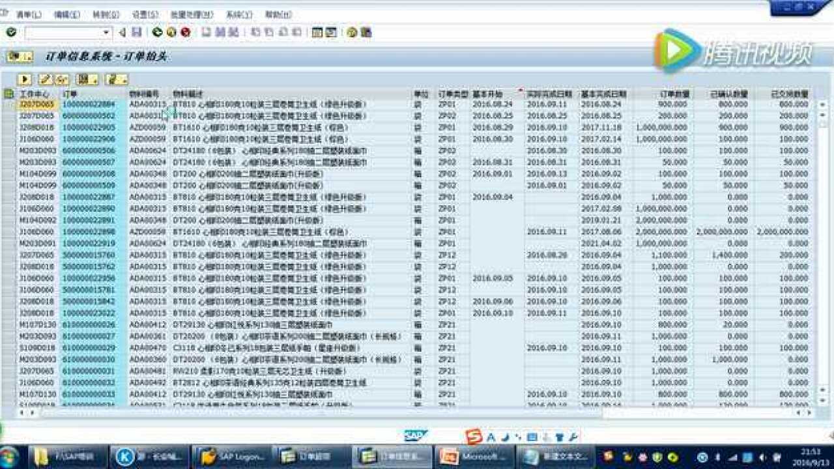This screenshot has height=469, width=834.
Task: Open Windows Start button
Action: click(9, 457)
